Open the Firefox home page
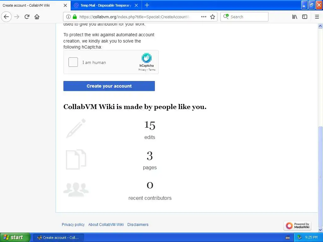The height and width of the screenshot is (242, 323). (37, 17)
